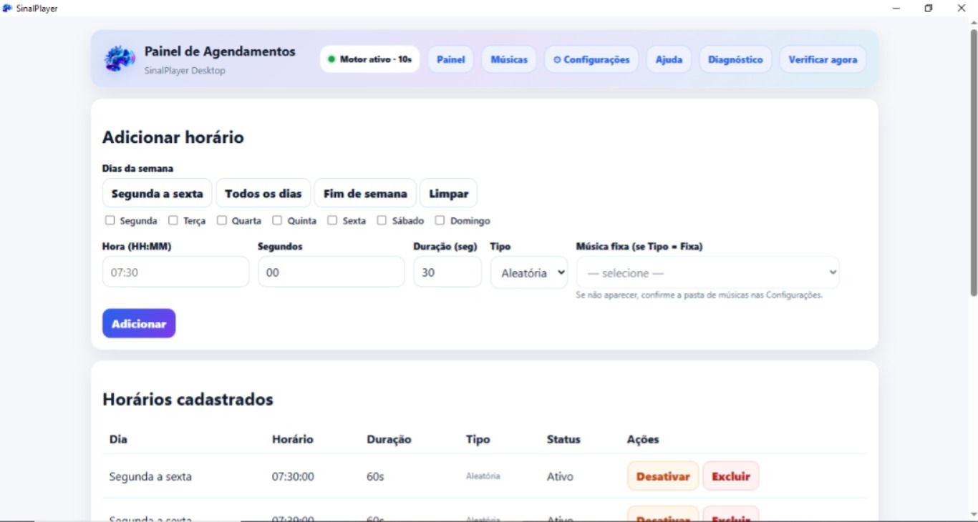Screen dimensions: 978x522
Task: Click the Adicionar button
Action: click(x=139, y=323)
